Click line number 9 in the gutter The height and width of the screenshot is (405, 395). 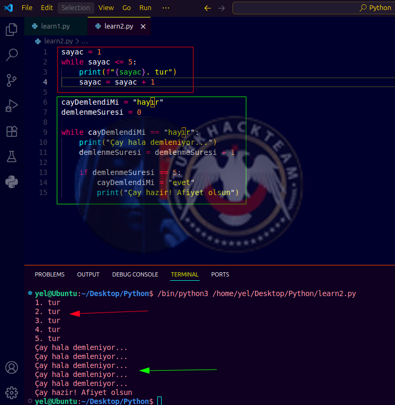pyautogui.click(x=45, y=132)
